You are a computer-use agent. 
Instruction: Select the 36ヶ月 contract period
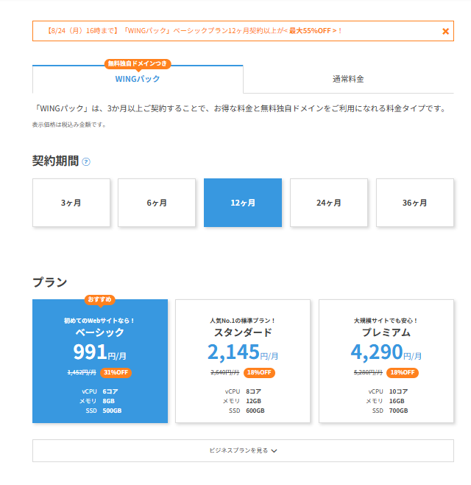[x=415, y=203]
